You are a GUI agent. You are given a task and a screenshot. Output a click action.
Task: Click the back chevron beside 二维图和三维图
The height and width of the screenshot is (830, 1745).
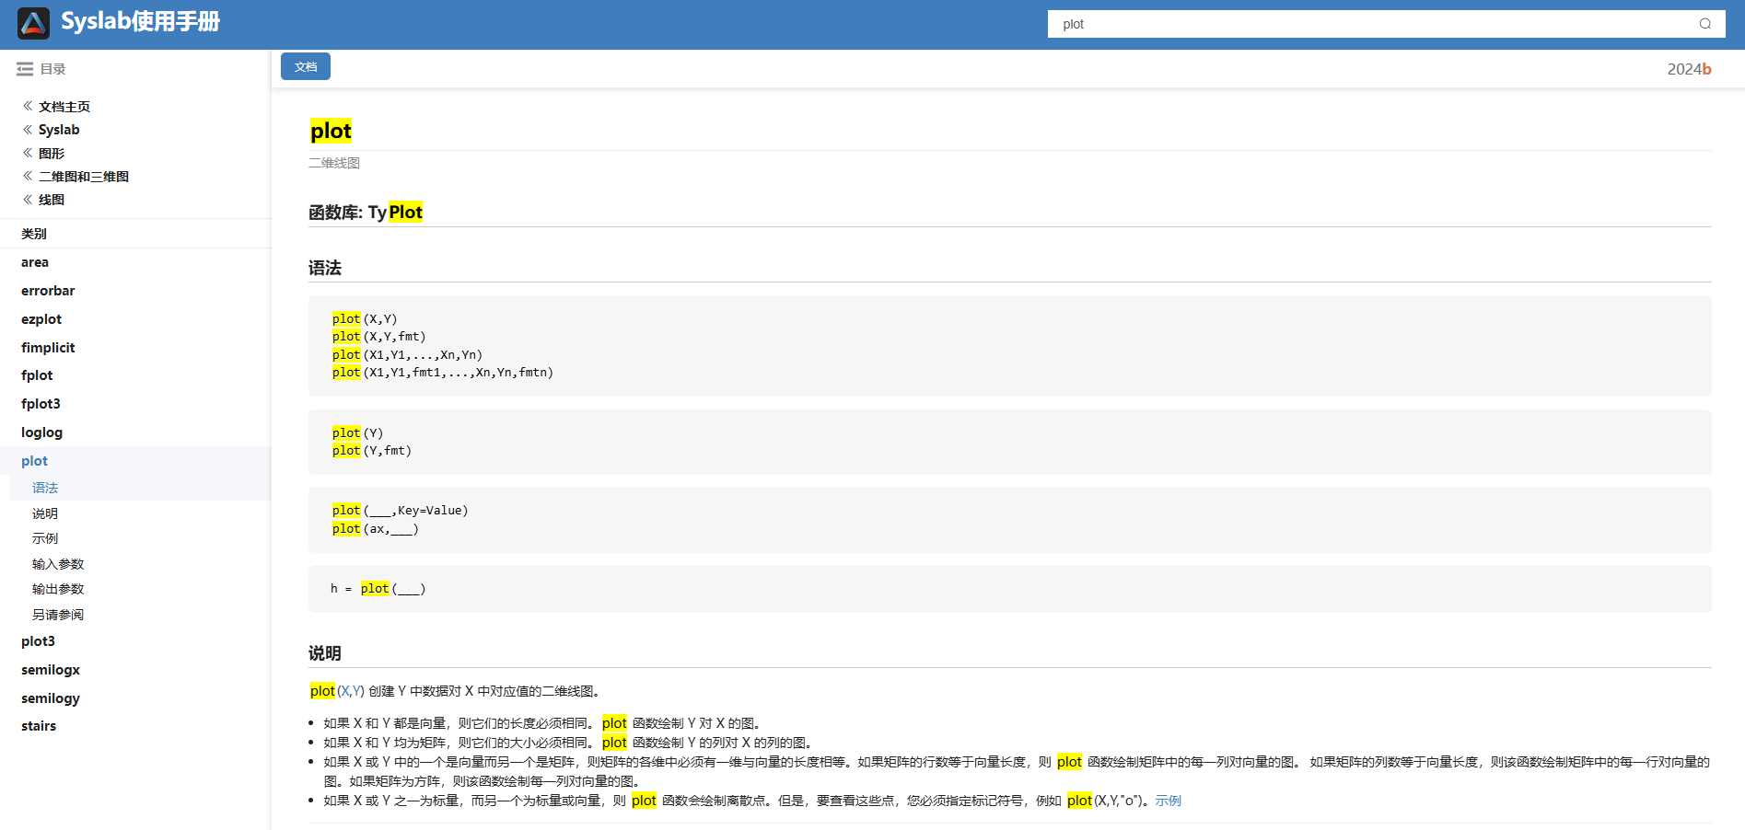[28, 176]
